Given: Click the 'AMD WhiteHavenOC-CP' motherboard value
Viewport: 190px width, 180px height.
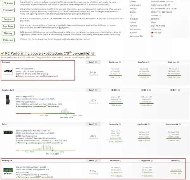Looking at the screenshot, I should pos(160,5).
